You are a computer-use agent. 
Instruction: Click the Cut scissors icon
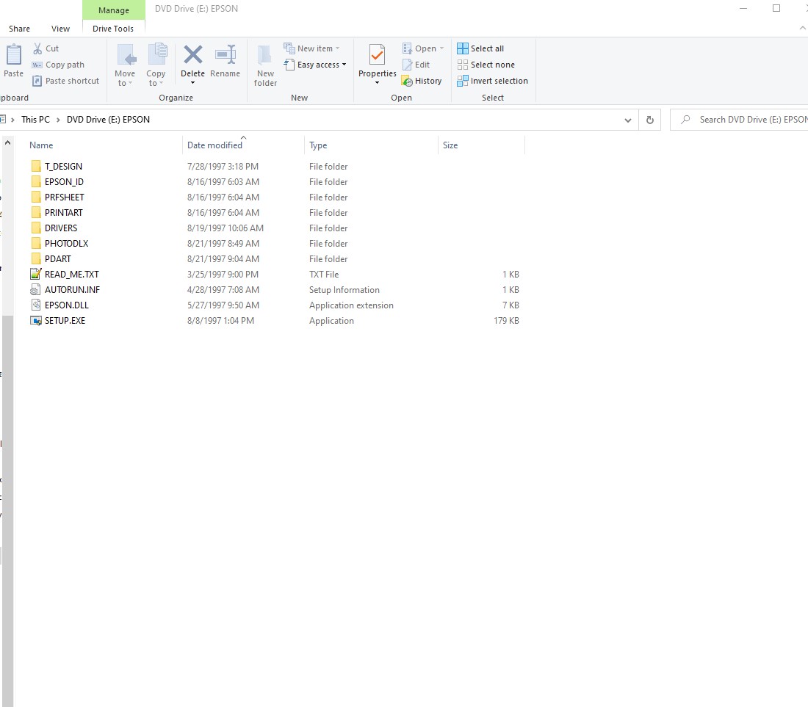37,48
